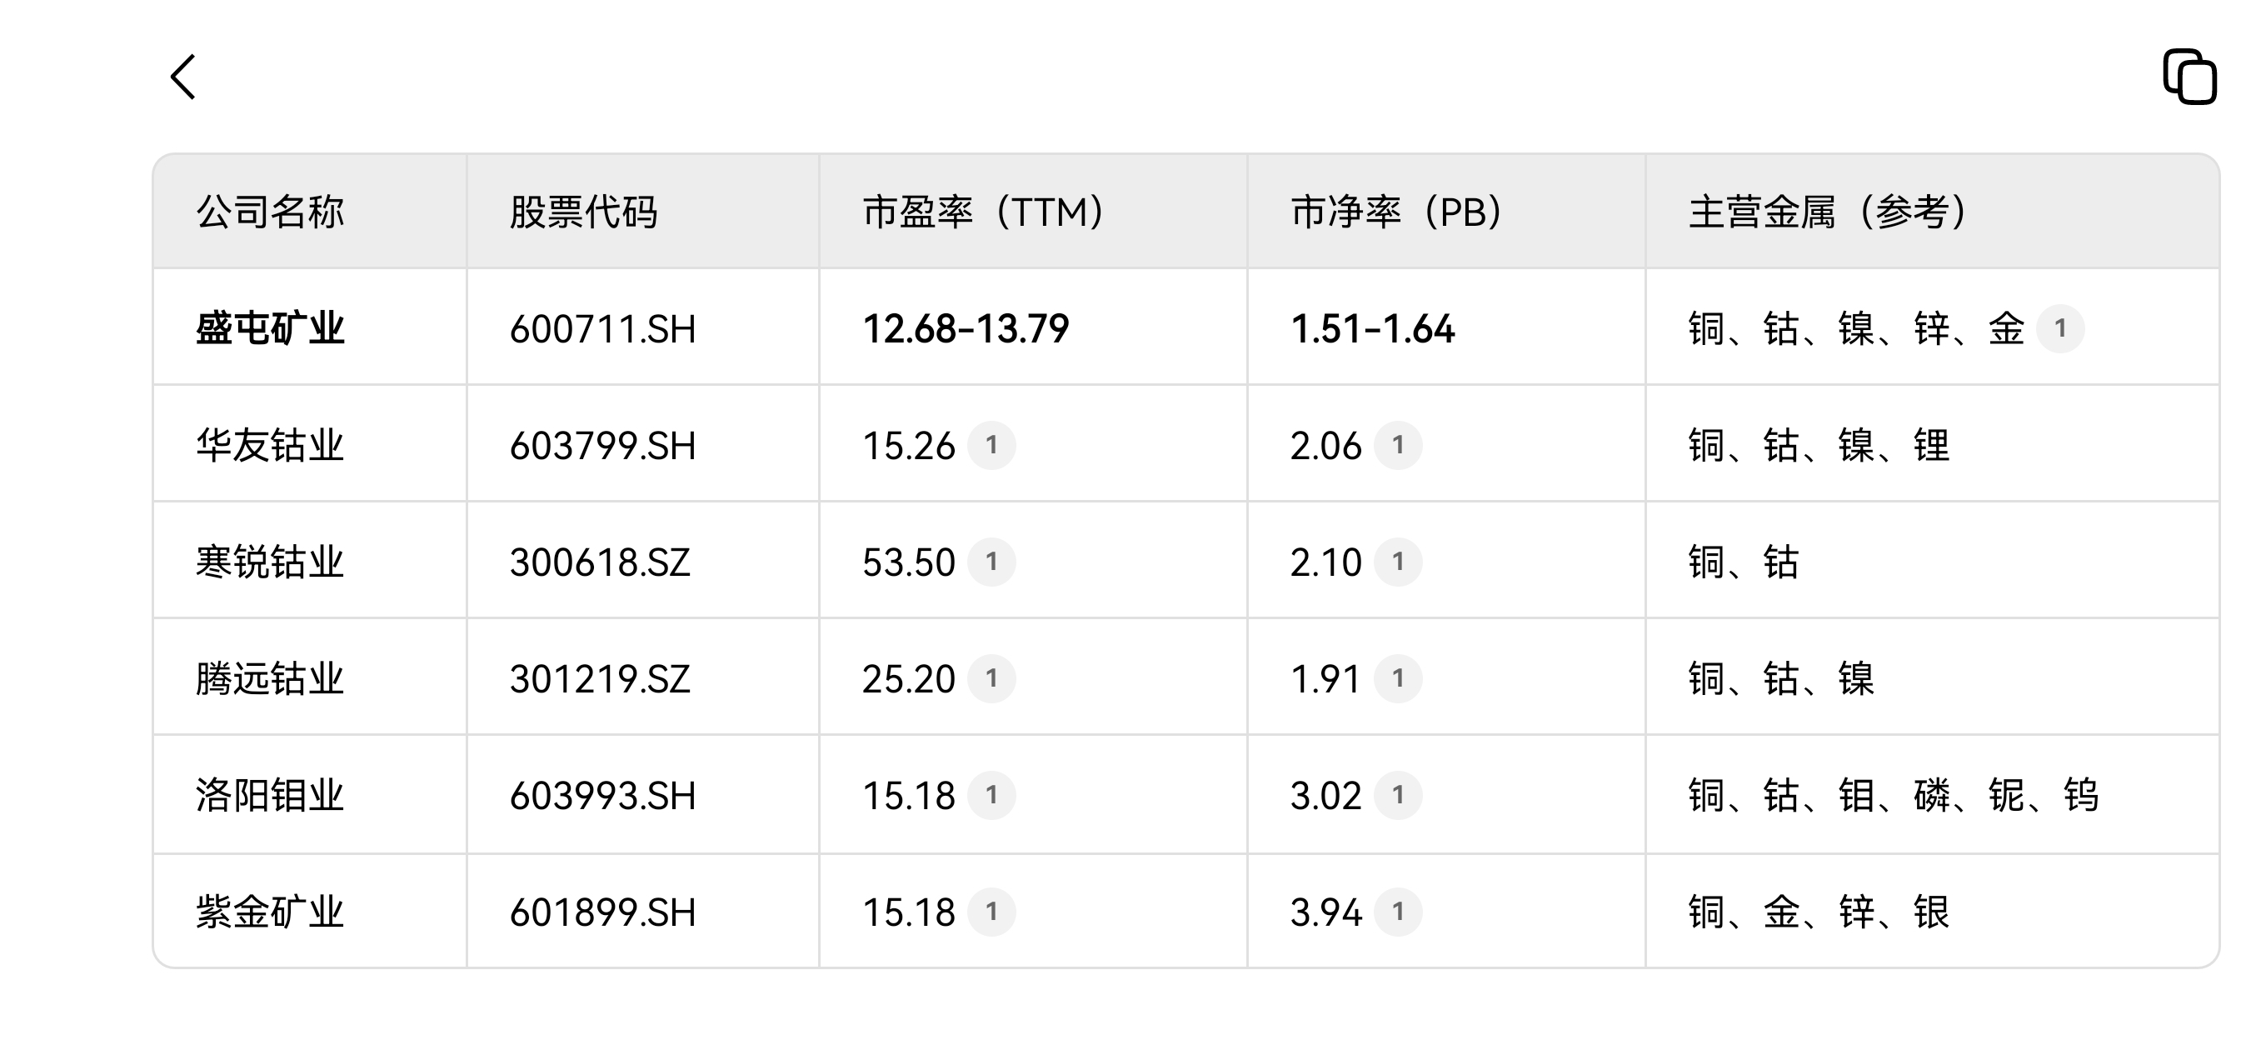
Task: Tap the copy table icon
Action: pos(2189,77)
